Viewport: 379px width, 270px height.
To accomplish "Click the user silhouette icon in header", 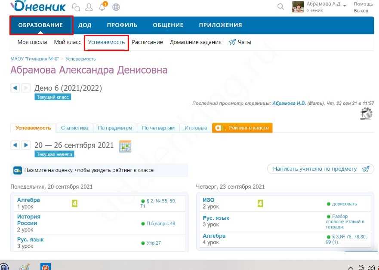I will [89, 7].
